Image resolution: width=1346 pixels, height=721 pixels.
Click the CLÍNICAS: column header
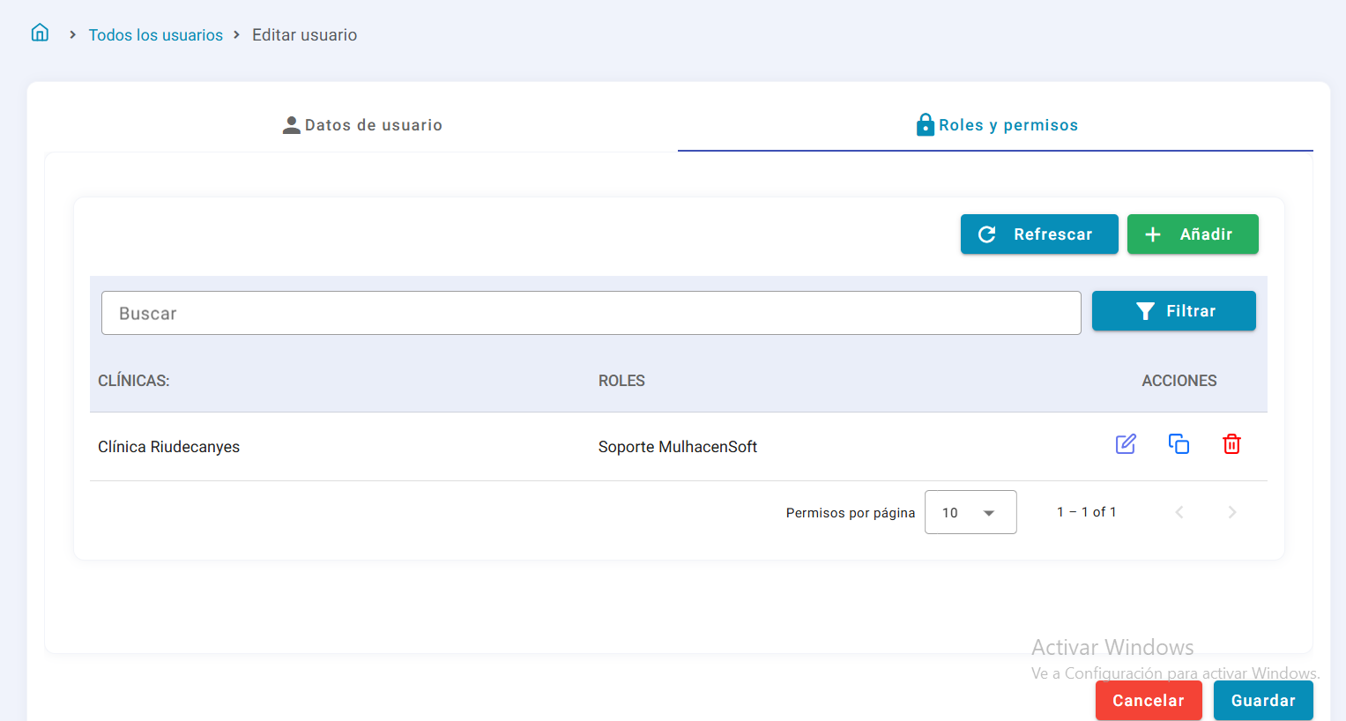click(134, 381)
